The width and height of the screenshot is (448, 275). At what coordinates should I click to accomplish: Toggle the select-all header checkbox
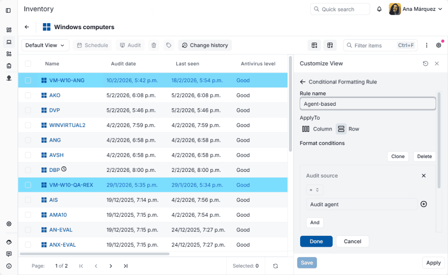pos(28,64)
